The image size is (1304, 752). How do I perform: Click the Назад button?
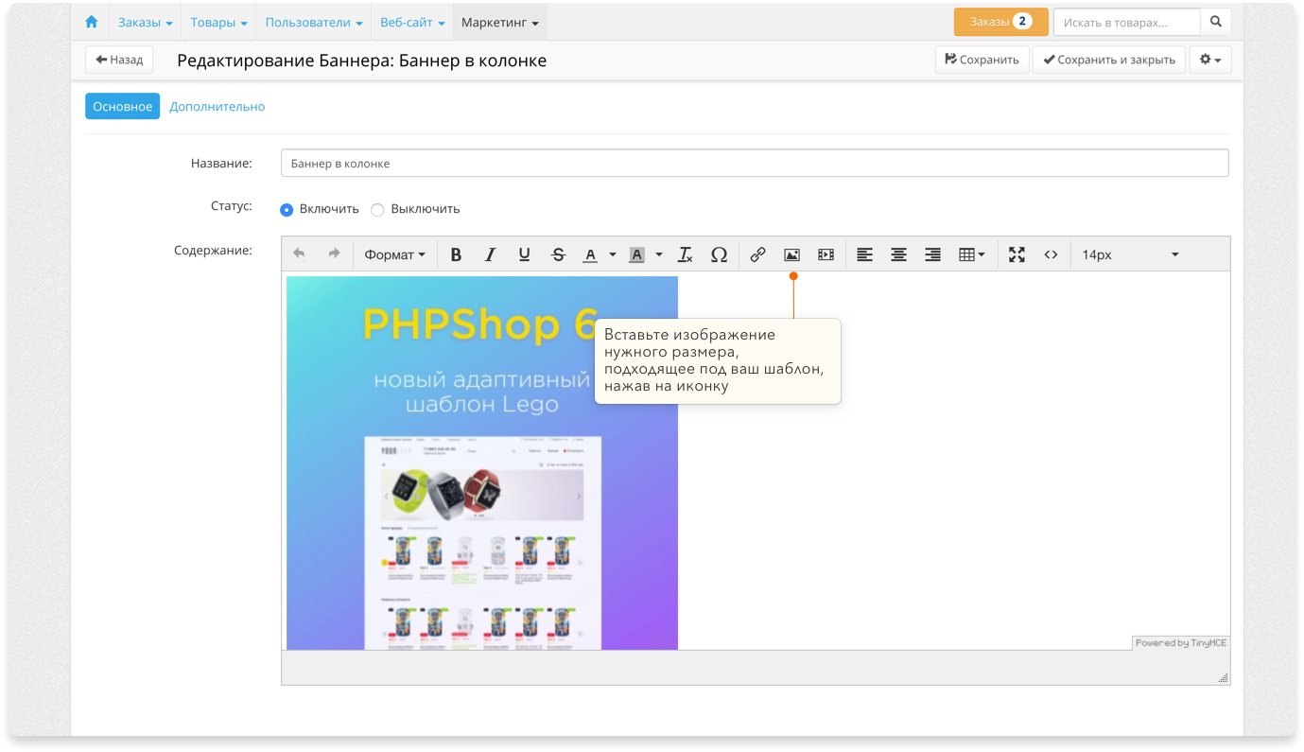119,60
